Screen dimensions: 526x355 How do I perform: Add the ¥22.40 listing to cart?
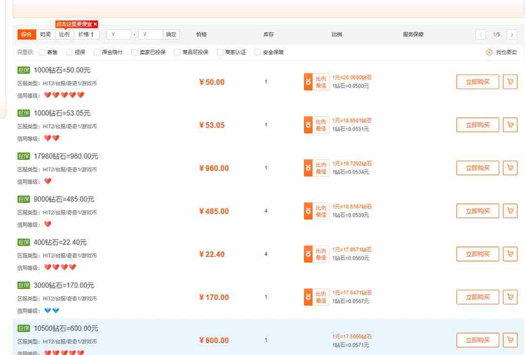pyautogui.click(x=510, y=254)
